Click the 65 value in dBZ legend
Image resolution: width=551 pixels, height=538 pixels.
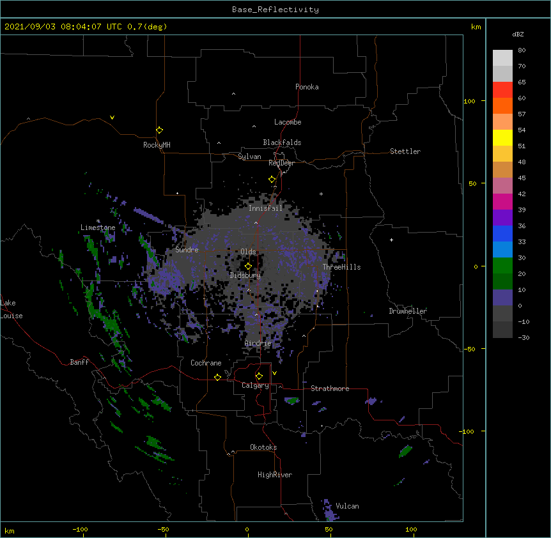point(522,82)
